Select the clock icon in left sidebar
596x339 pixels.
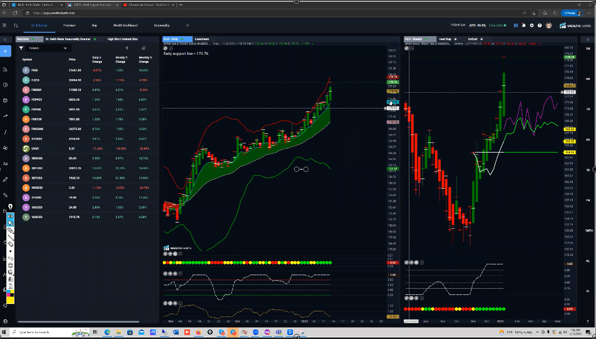[5, 85]
